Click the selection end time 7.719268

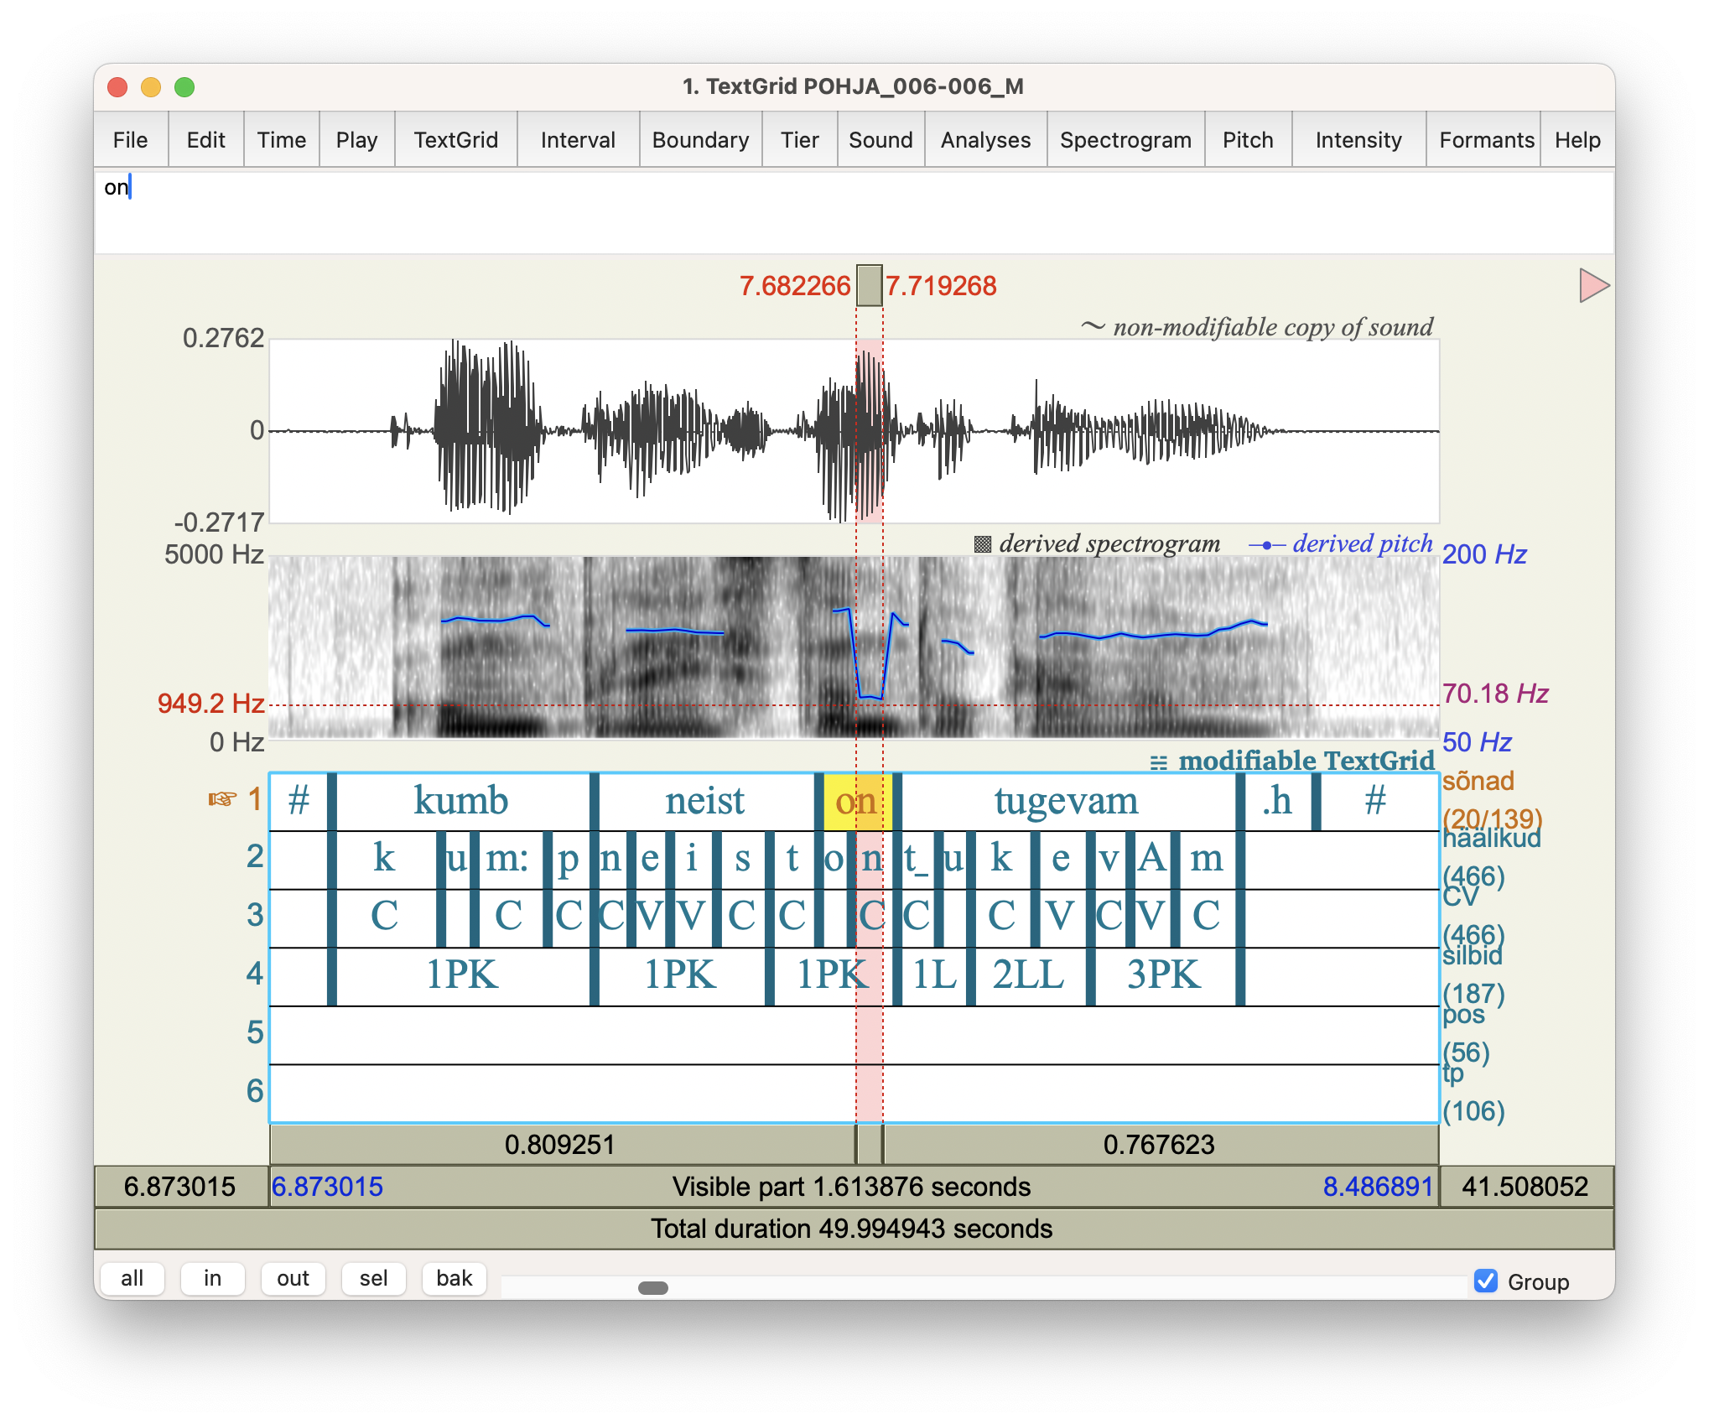pyautogui.click(x=941, y=286)
